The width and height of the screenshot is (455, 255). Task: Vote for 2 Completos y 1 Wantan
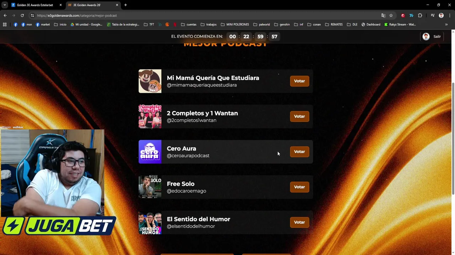click(x=299, y=116)
